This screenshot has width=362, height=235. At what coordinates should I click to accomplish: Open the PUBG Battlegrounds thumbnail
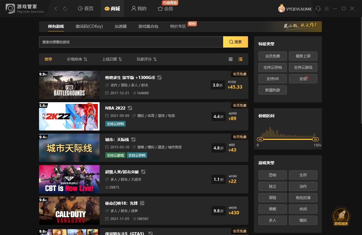[x=69, y=85]
